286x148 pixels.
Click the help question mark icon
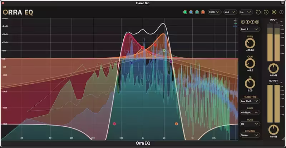point(281,12)
